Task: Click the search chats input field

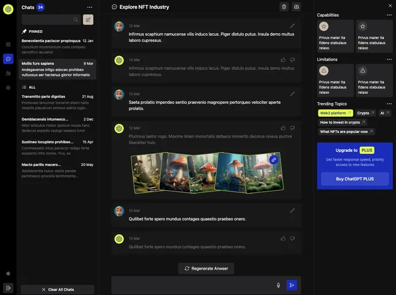Action: (x=51, y=20)
